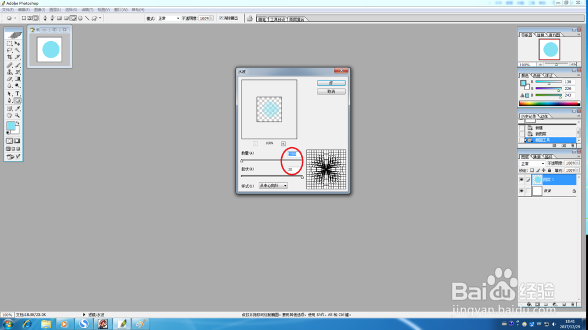Click foreground color swatch in toolbox
Image resolution: width=588 pixels, height=330 pixels.
click(11, 126)
